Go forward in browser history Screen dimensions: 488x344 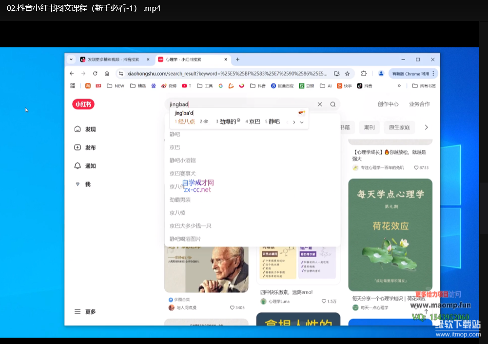[83, 74]
